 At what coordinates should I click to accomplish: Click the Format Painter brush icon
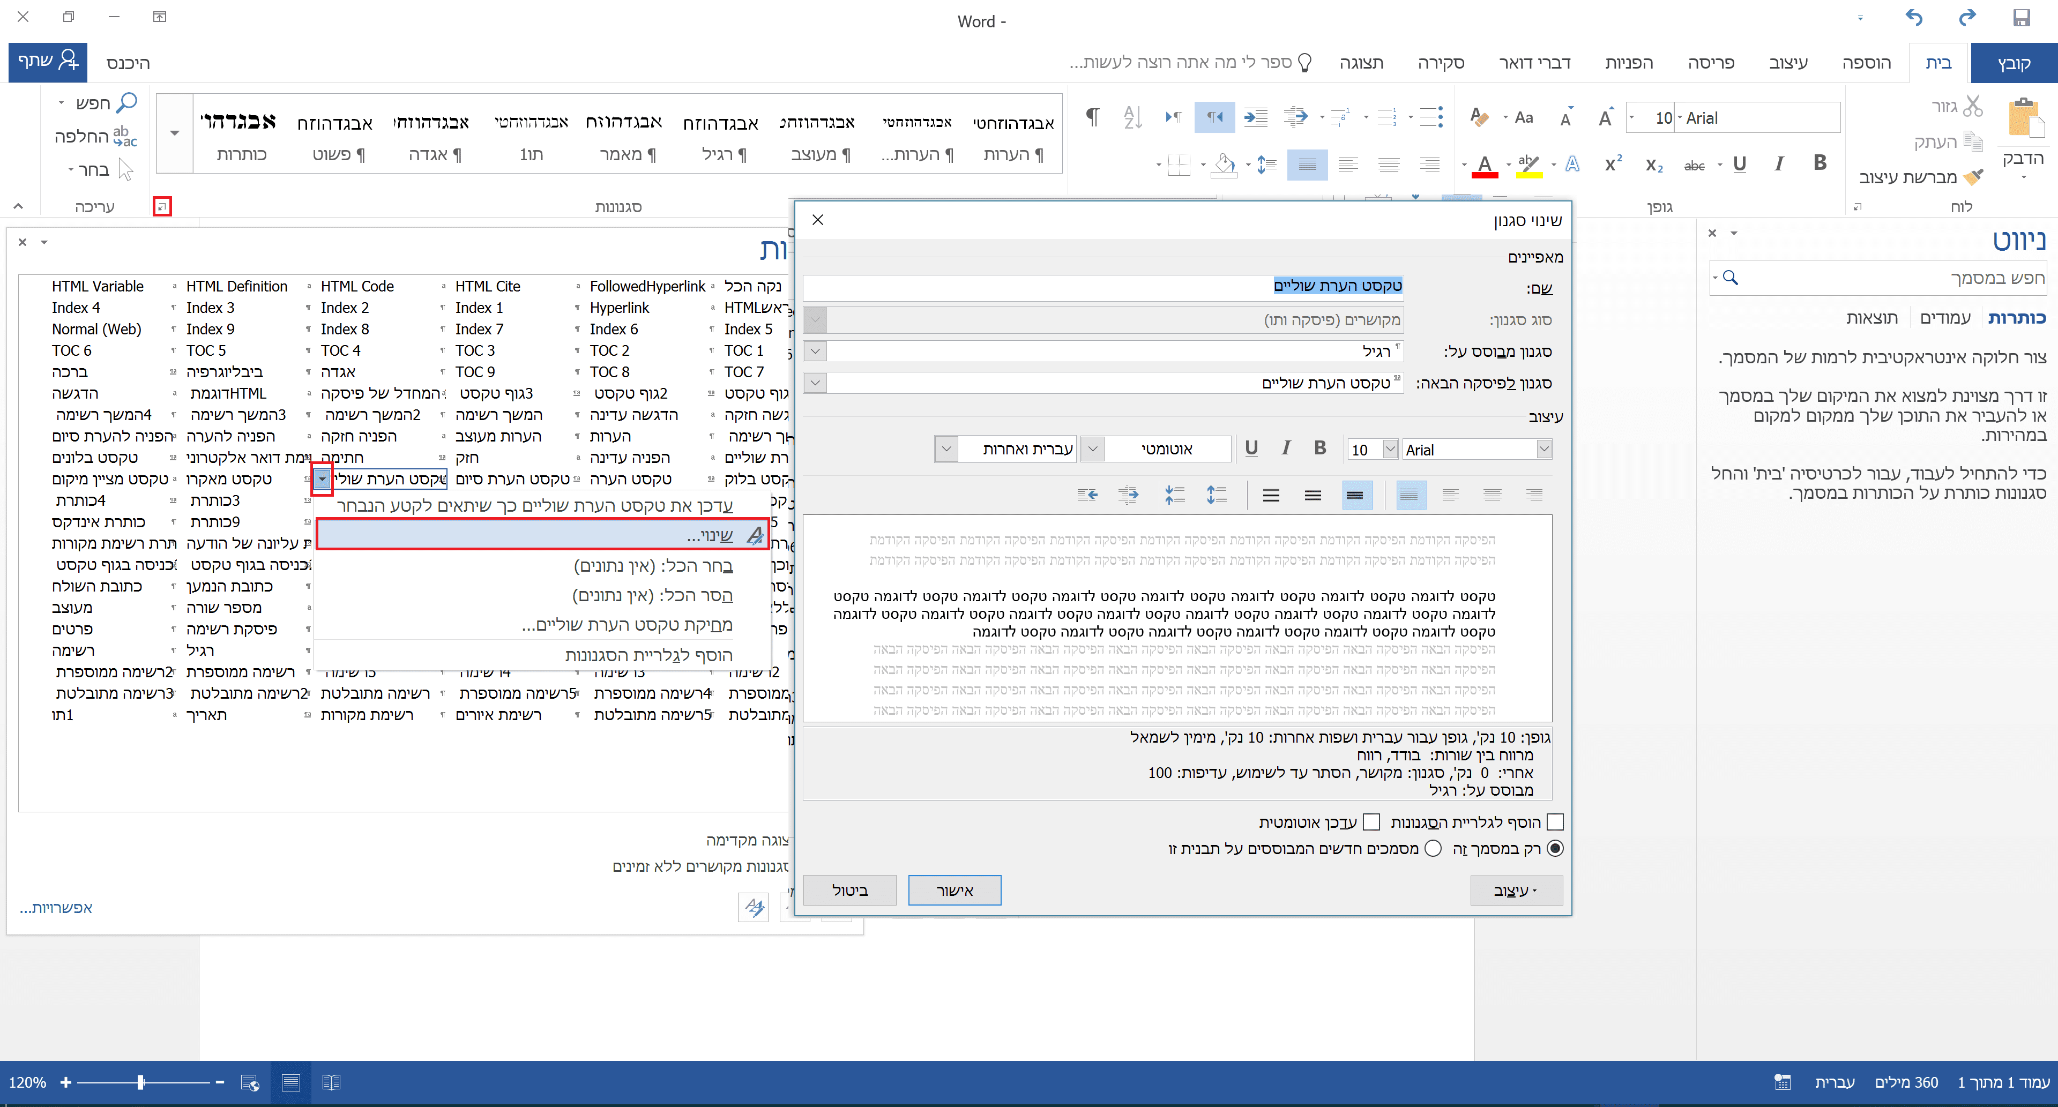click(x=1973, y=176)
